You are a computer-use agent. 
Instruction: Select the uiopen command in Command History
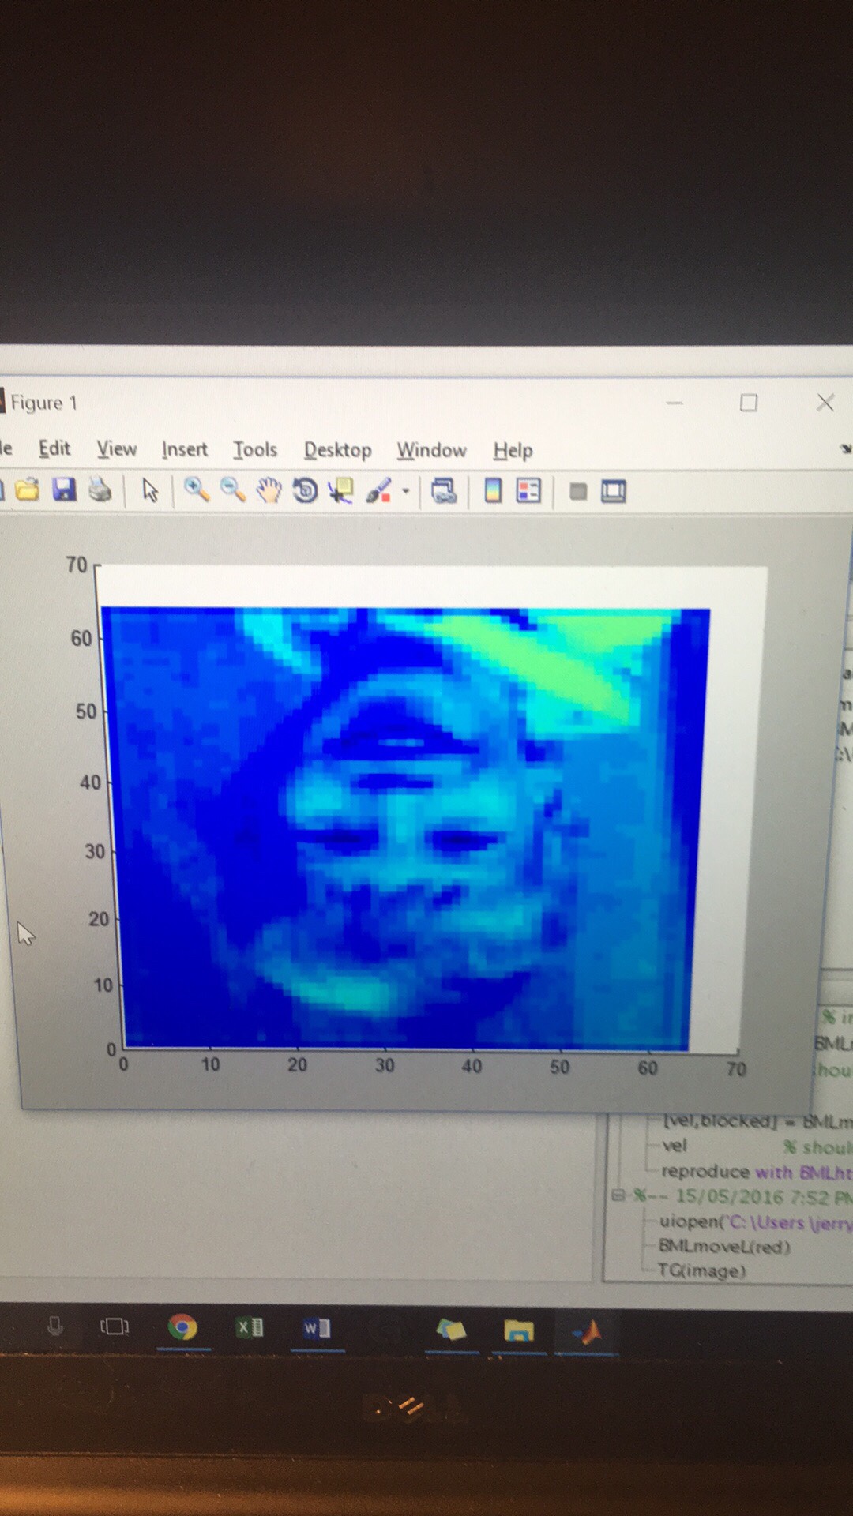pos(756,1222)
